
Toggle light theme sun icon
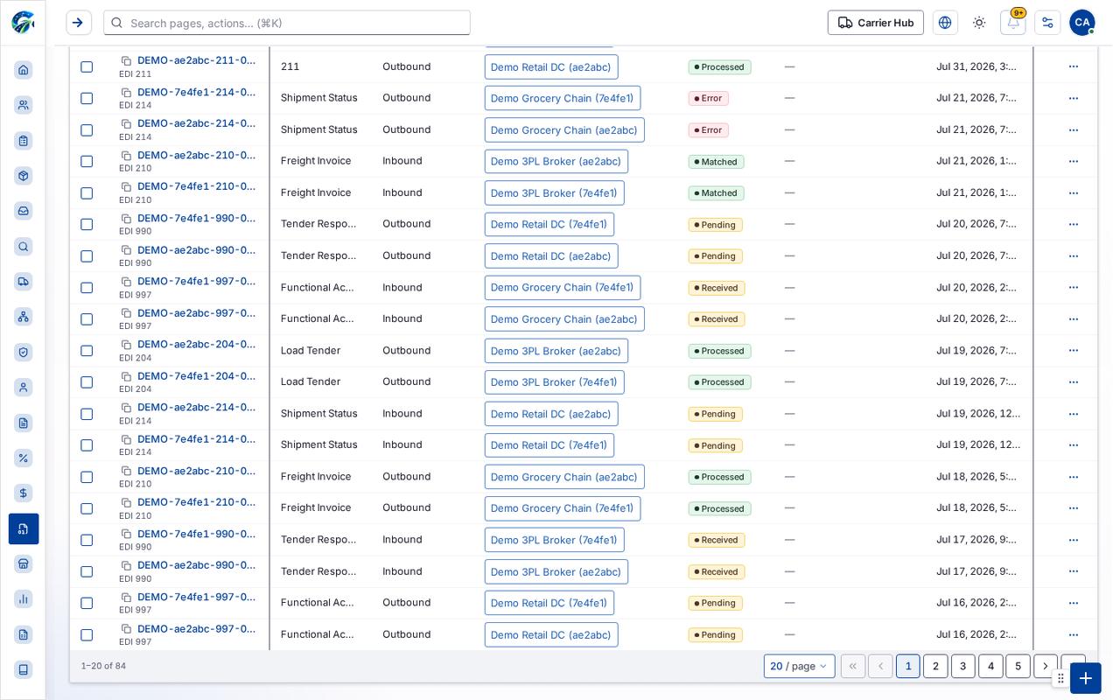tap(979, 23)
